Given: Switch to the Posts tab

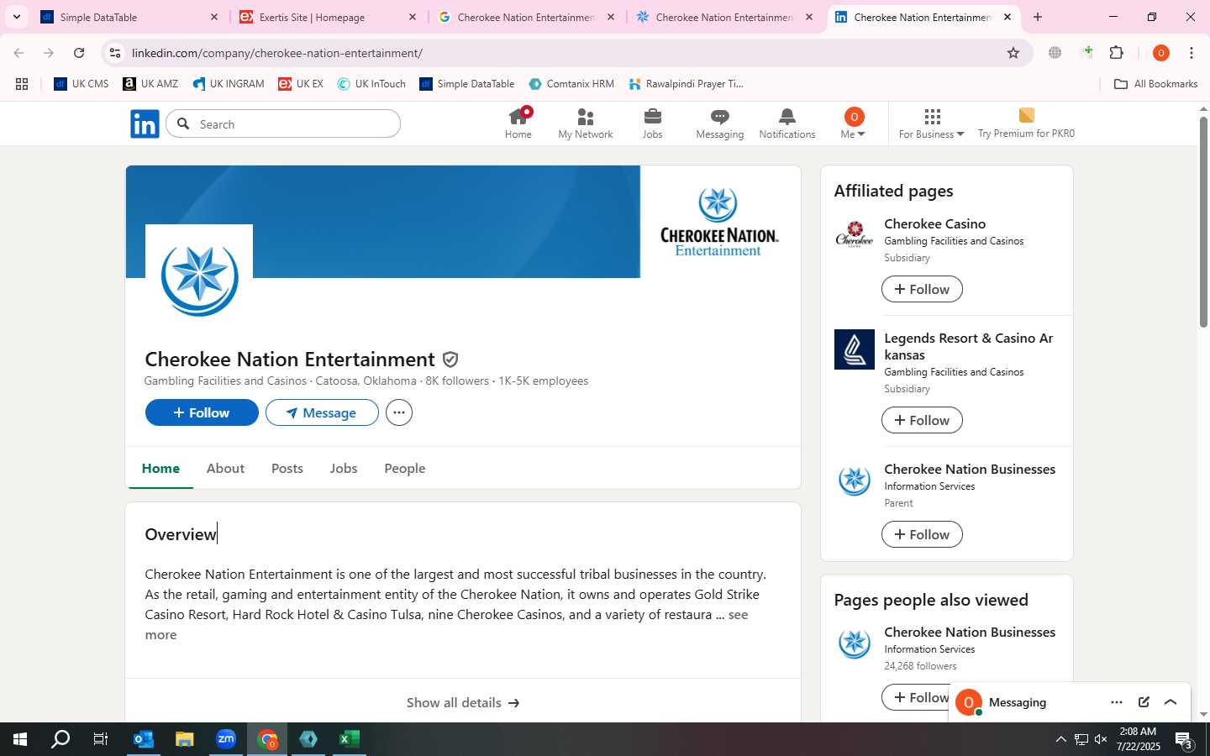Looking at the screenshot, I should click(x=287, y=469).
